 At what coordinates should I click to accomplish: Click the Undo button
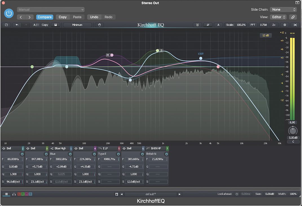pyautogui.click(x=94, y=17)
